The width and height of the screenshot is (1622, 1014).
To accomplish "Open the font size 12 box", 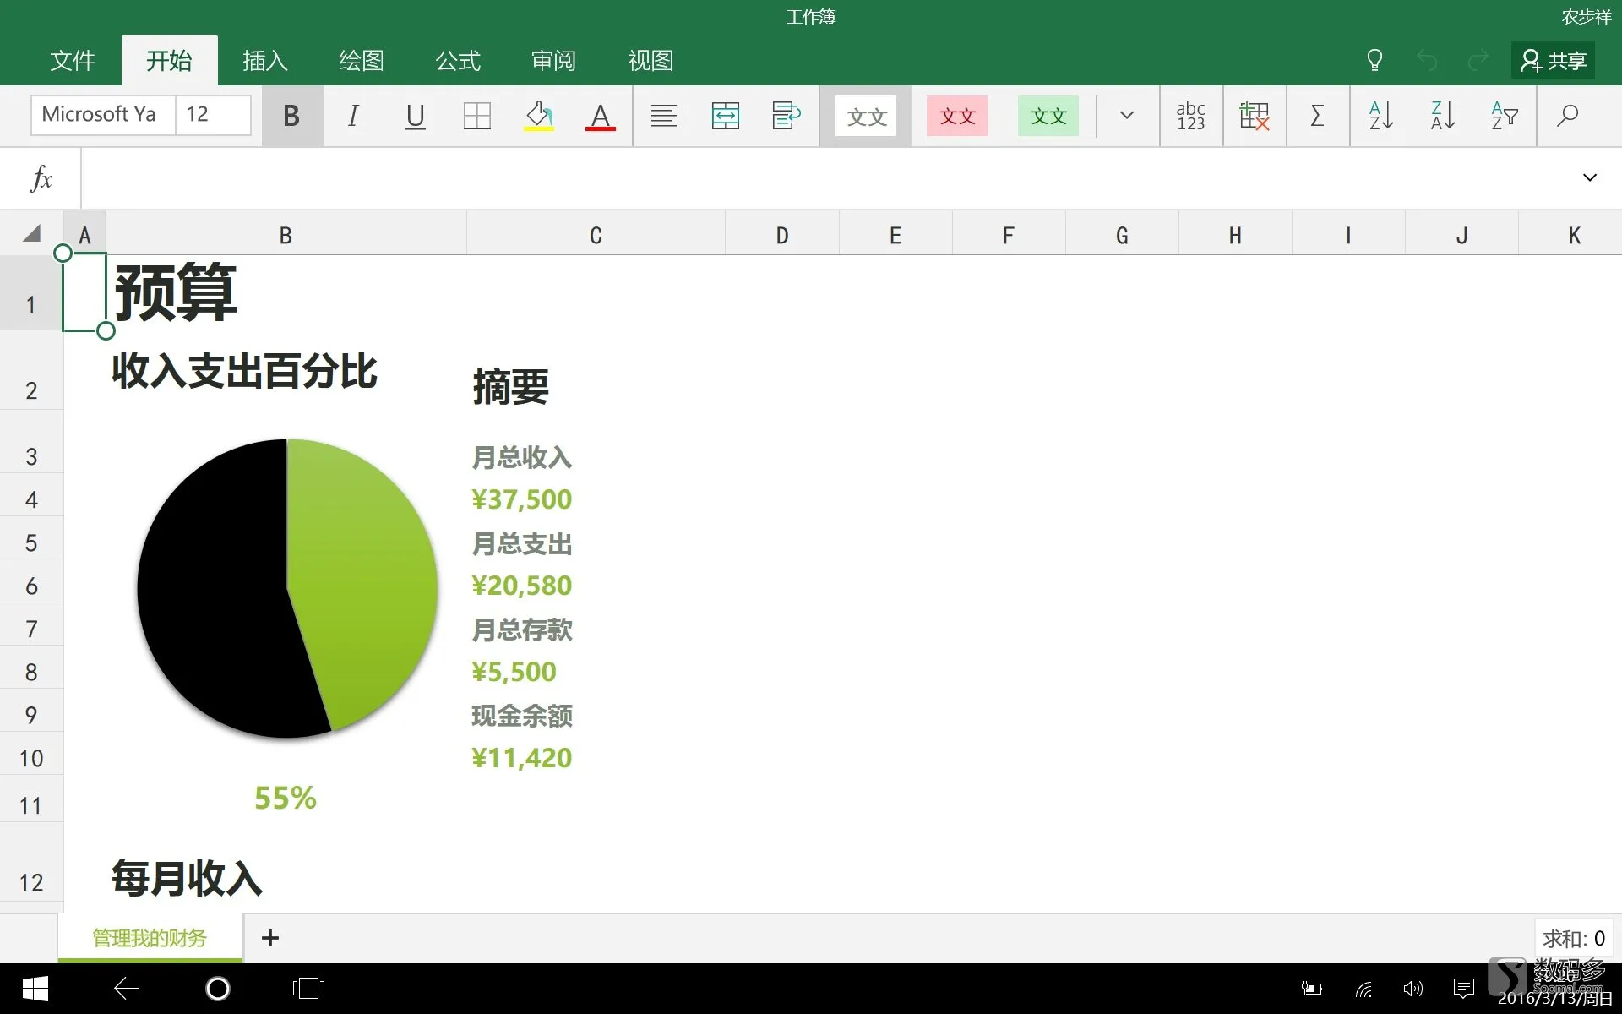I will (x=213, y=115).
